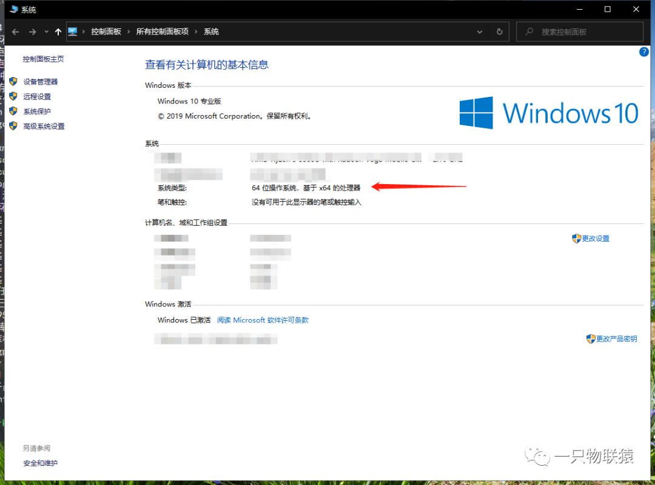Click heading 查看有关计算机的基本信息
Screen dimensions: 655x485
207,65
